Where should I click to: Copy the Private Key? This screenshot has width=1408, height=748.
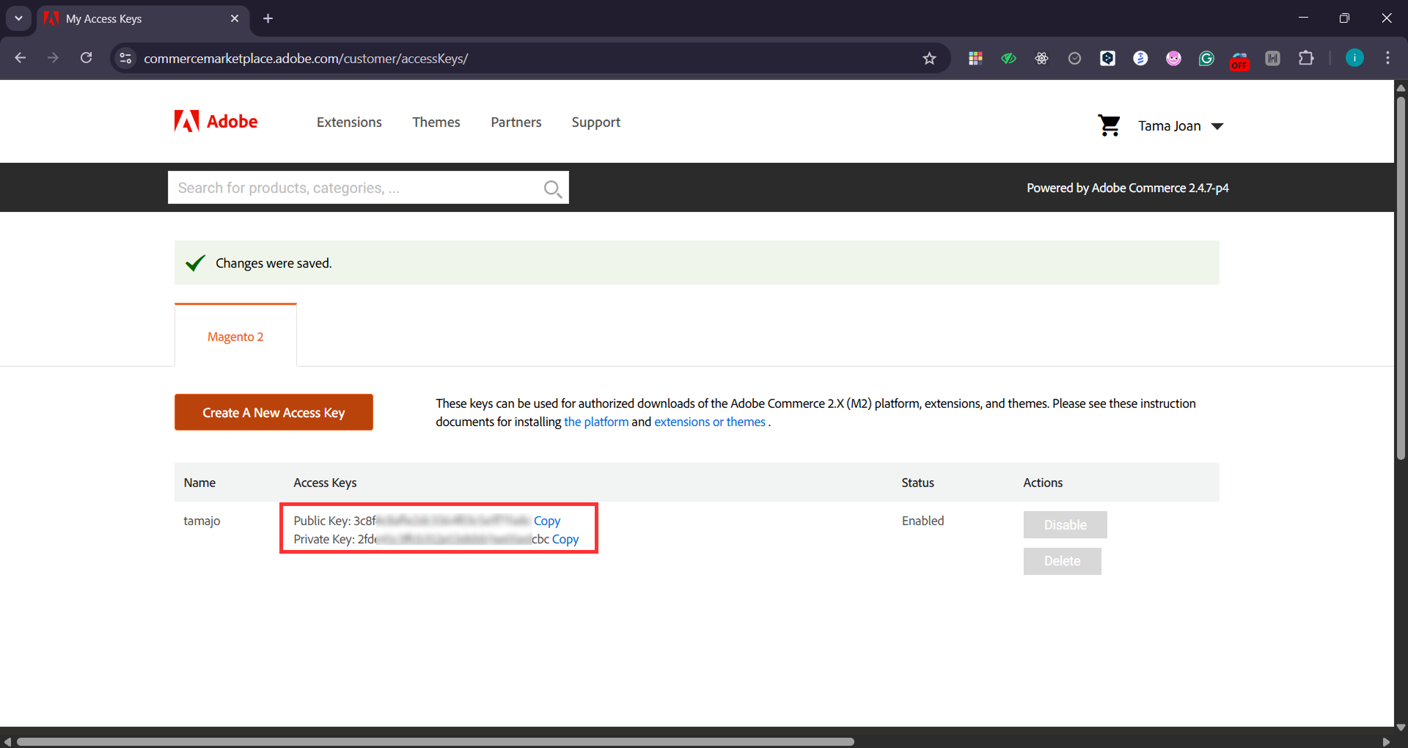coord(565,539)
